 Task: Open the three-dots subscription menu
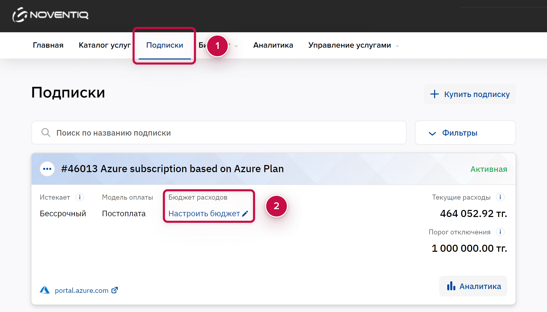47,169
